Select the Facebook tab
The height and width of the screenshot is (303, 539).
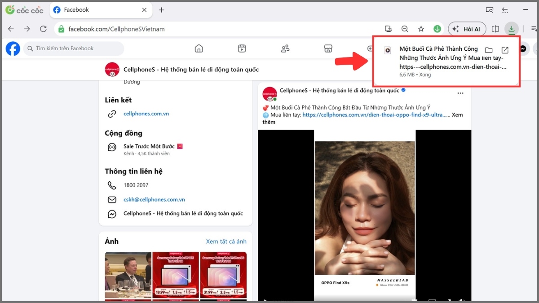coord(101,10)
